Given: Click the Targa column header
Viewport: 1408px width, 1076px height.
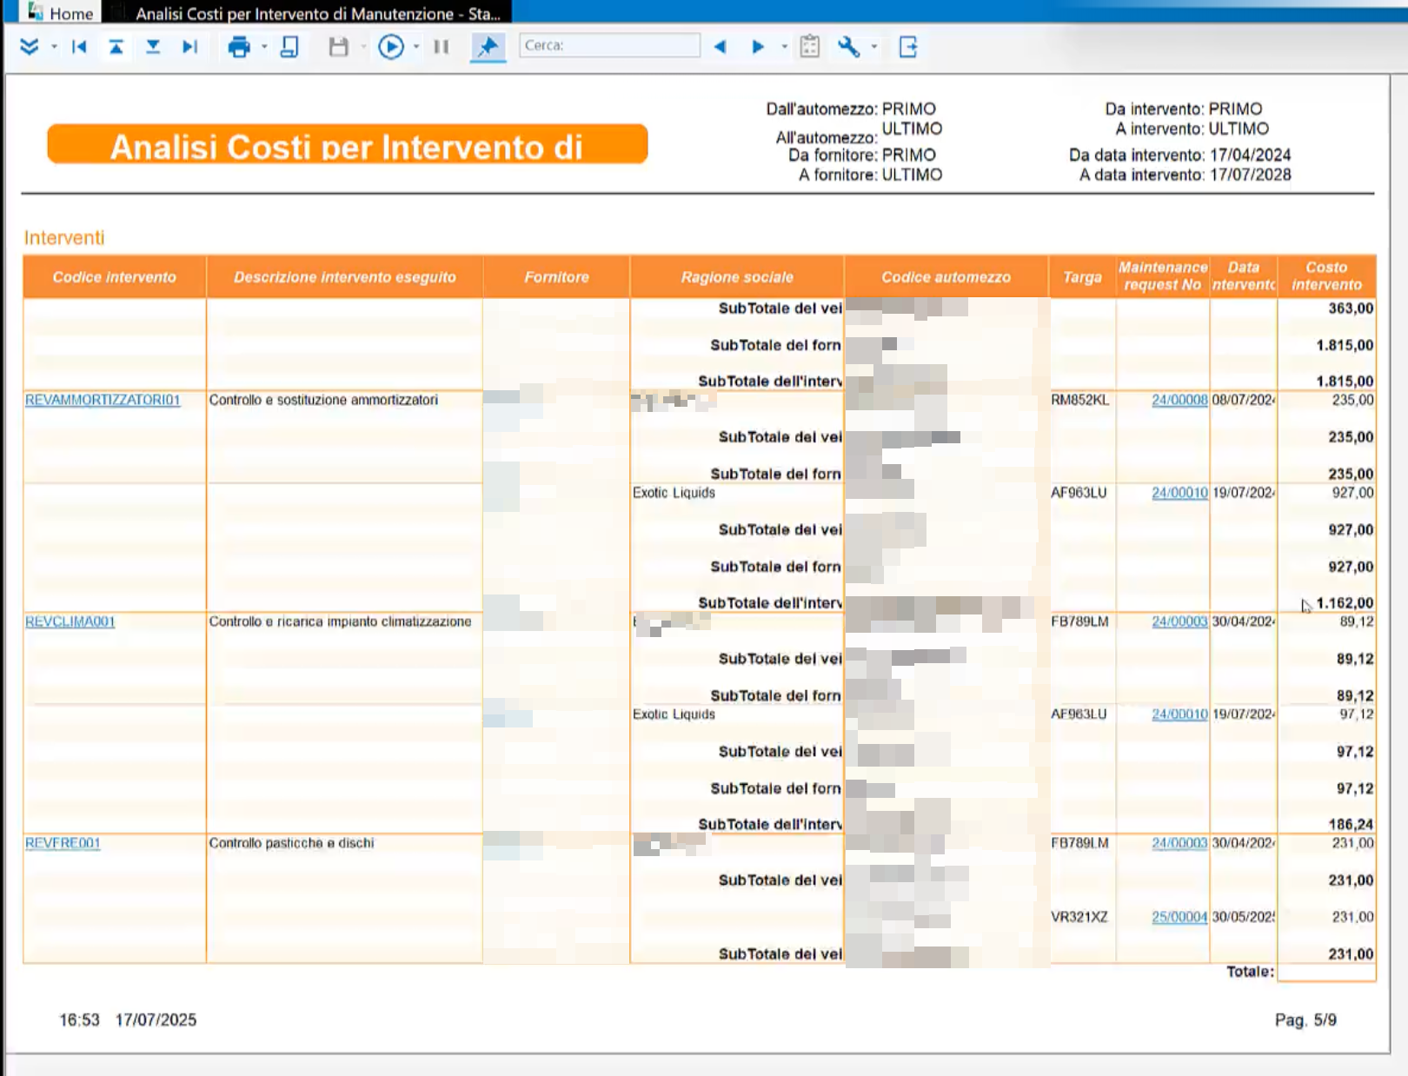Looking at the screenshot, I should click(1083, 277).
